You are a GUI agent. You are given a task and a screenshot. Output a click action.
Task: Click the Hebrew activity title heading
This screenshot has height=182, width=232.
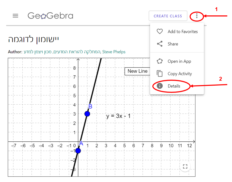pos(34,39)
